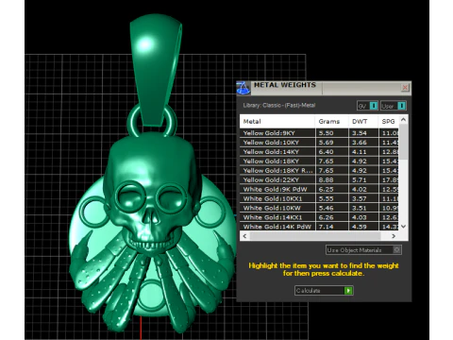Image resolution: width=453 pixels, height=340 pixels.
Task: Click the 7.14 grams cell
Action: pos(331,227)
